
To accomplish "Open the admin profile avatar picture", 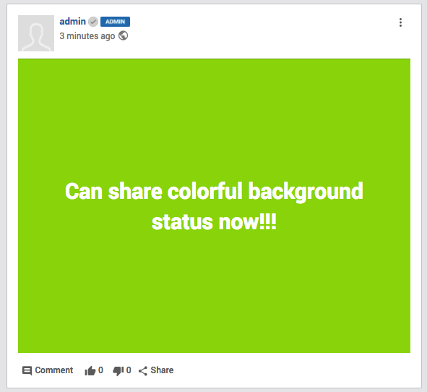I will [x=36, y=33].
